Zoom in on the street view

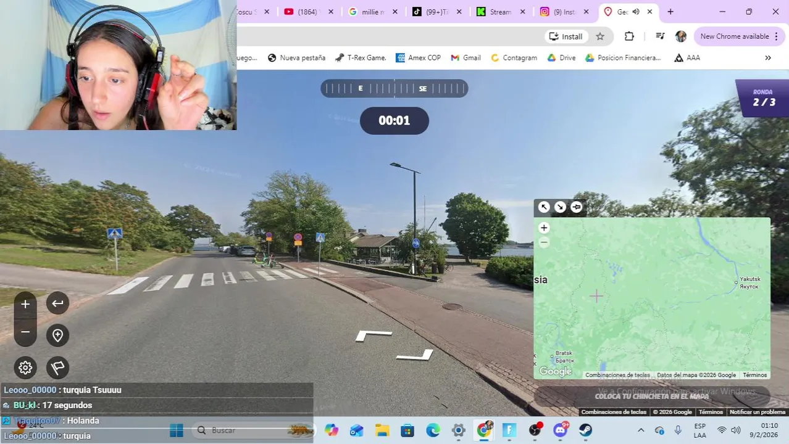[25, 304]
